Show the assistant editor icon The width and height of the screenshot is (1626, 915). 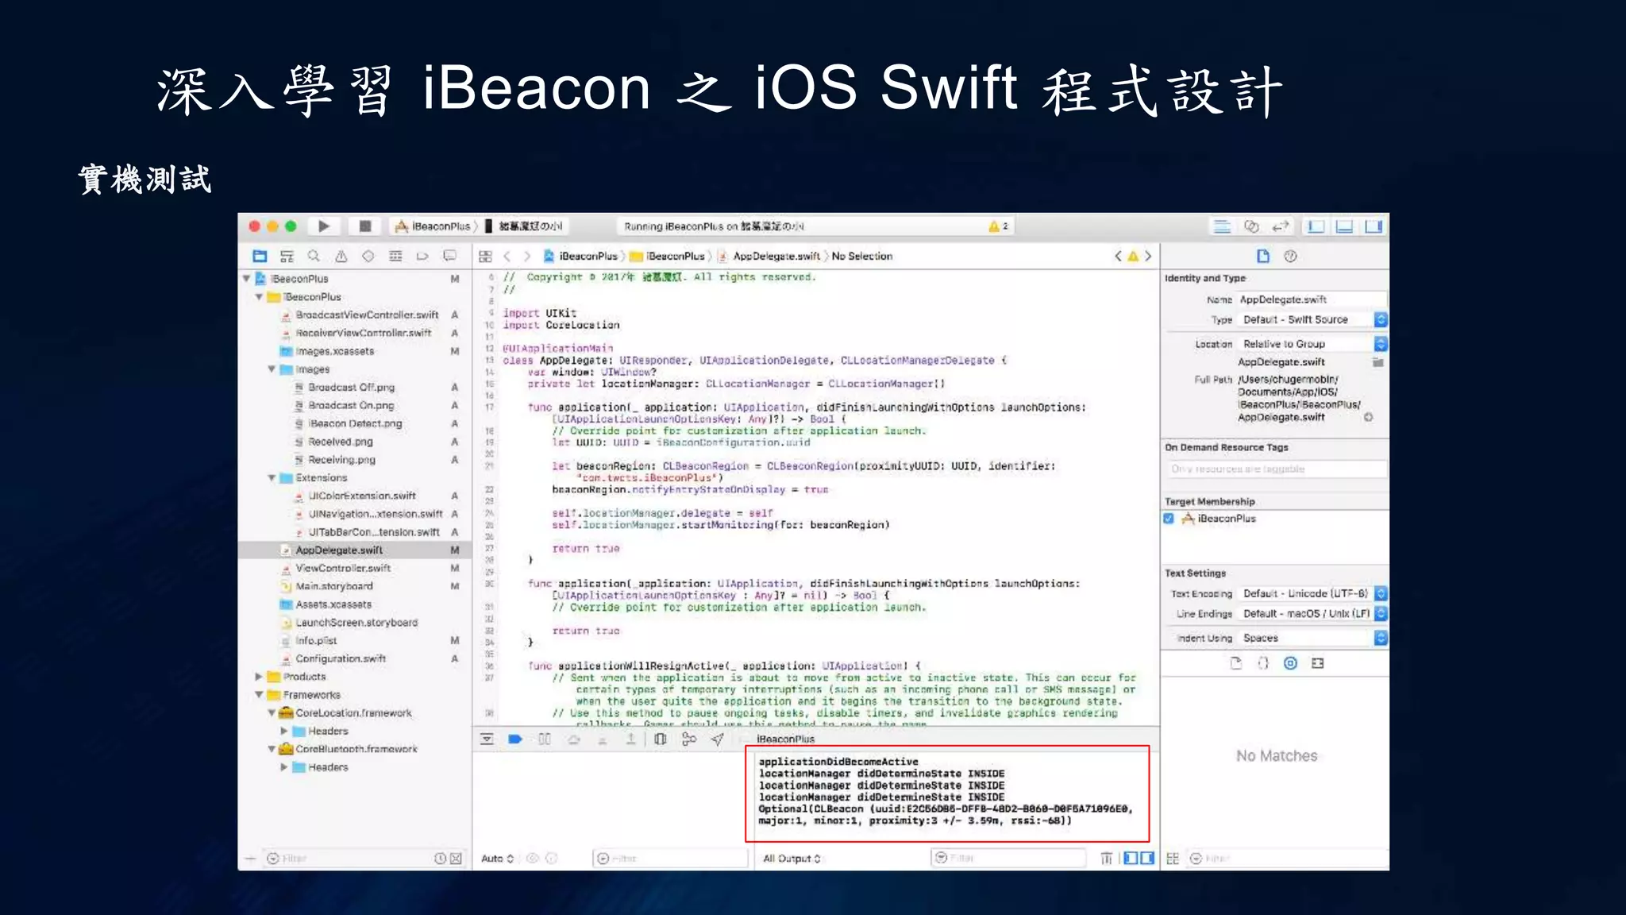(x=1252, y=226)
